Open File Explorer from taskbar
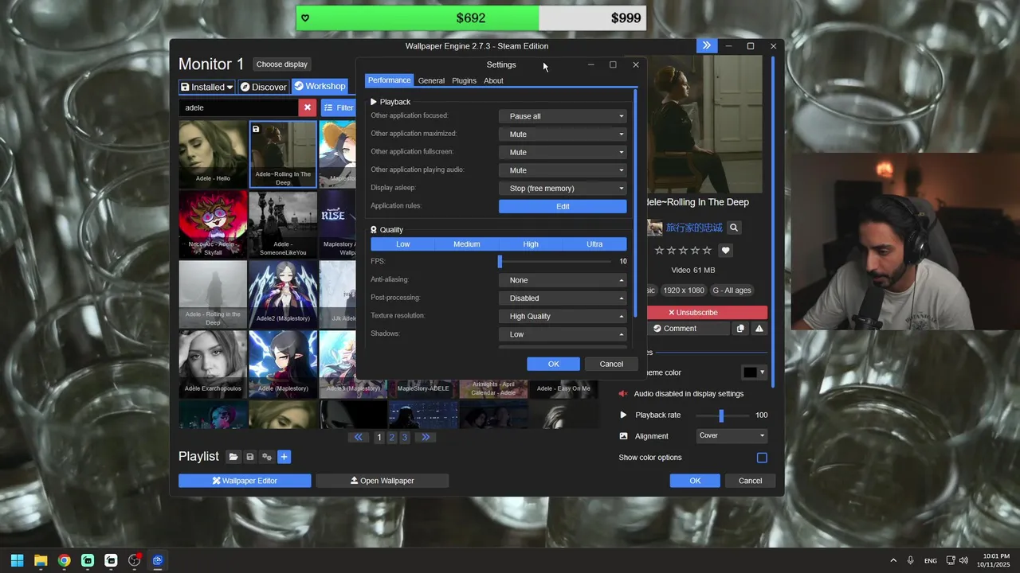The height and width of the screenshot is (573, 1020). click(41, 560)
